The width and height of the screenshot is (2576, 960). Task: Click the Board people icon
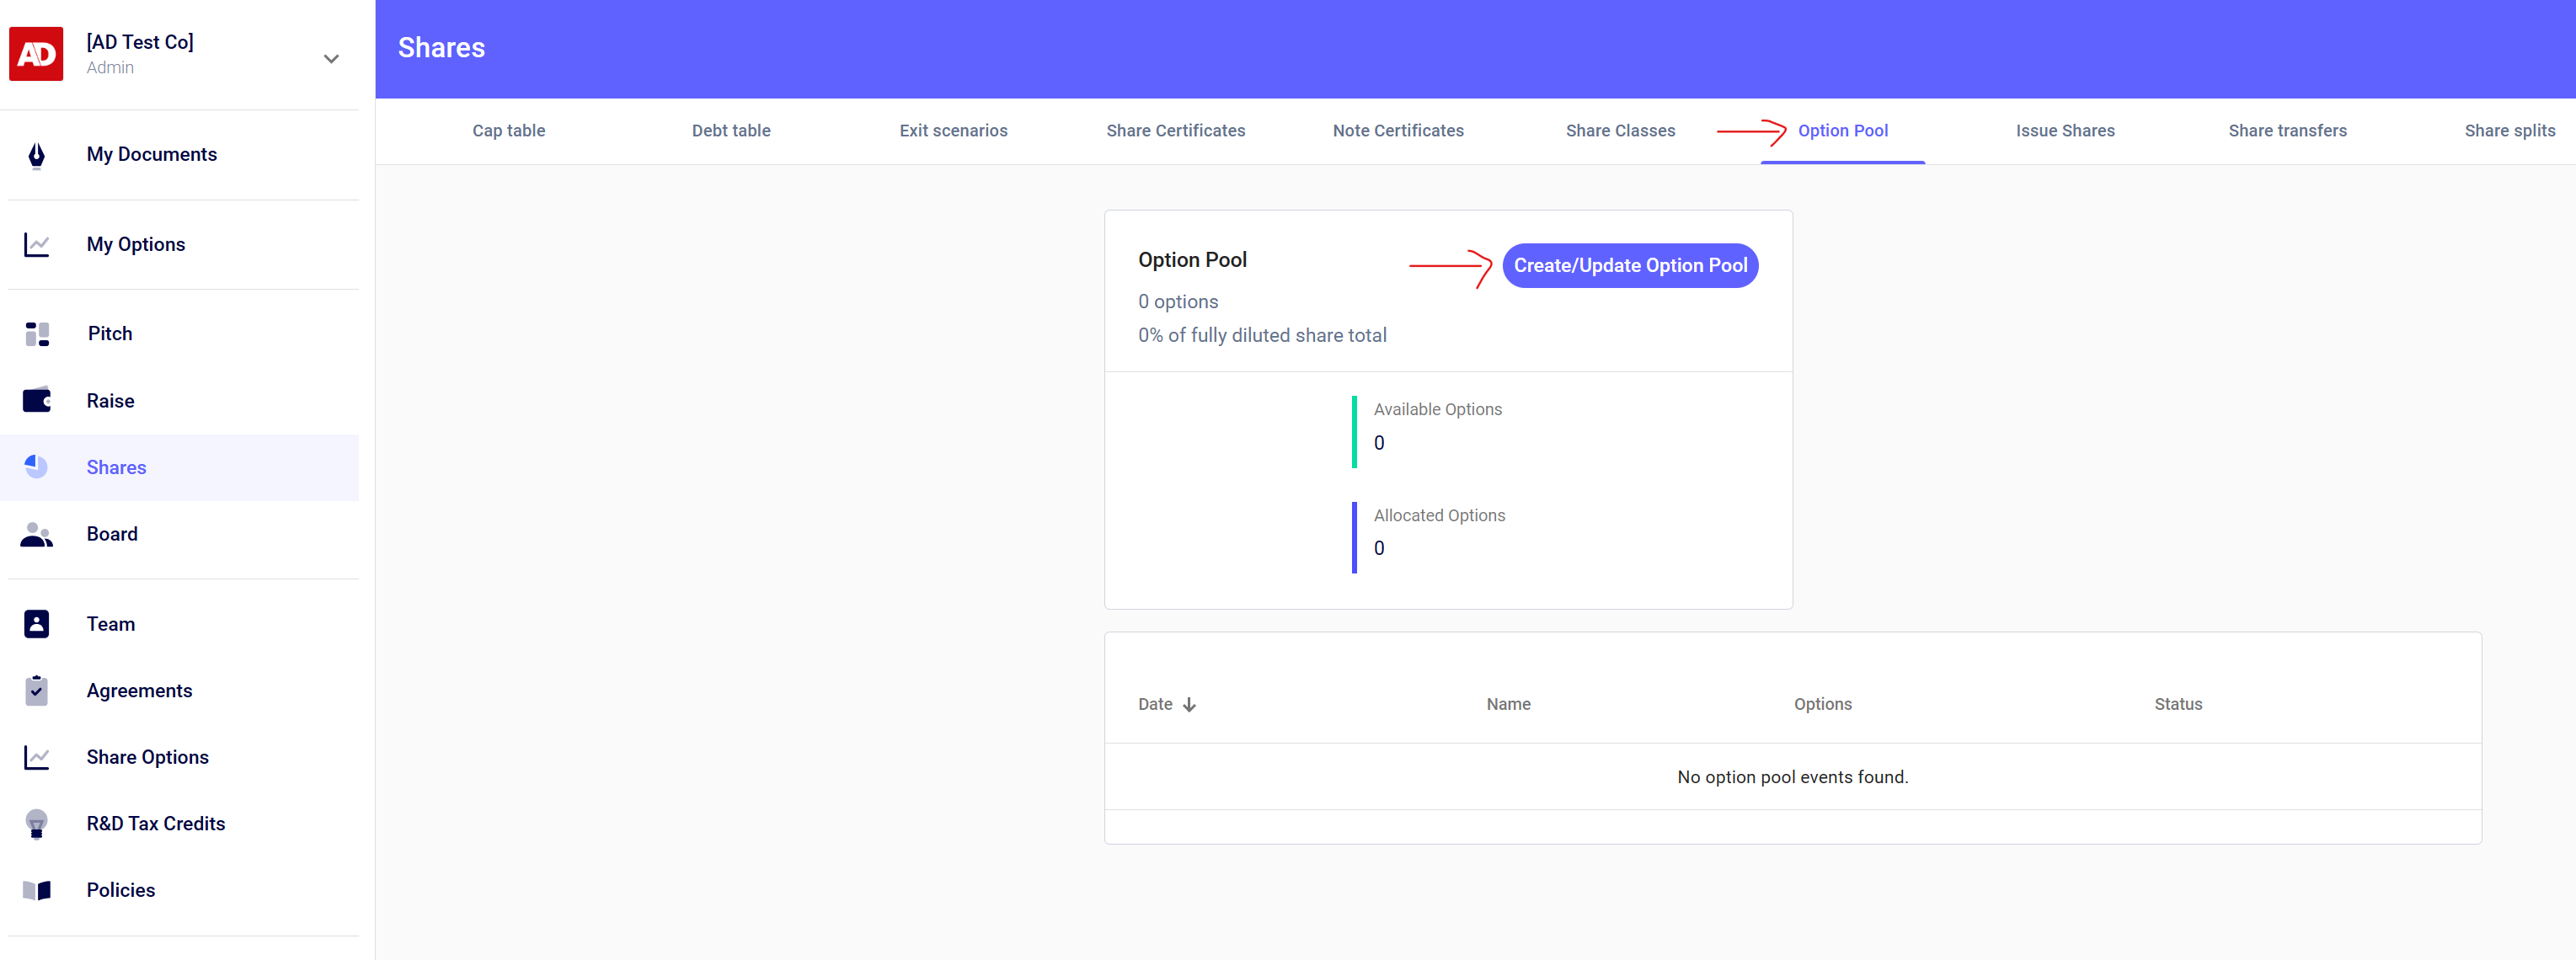pos(36,535)
